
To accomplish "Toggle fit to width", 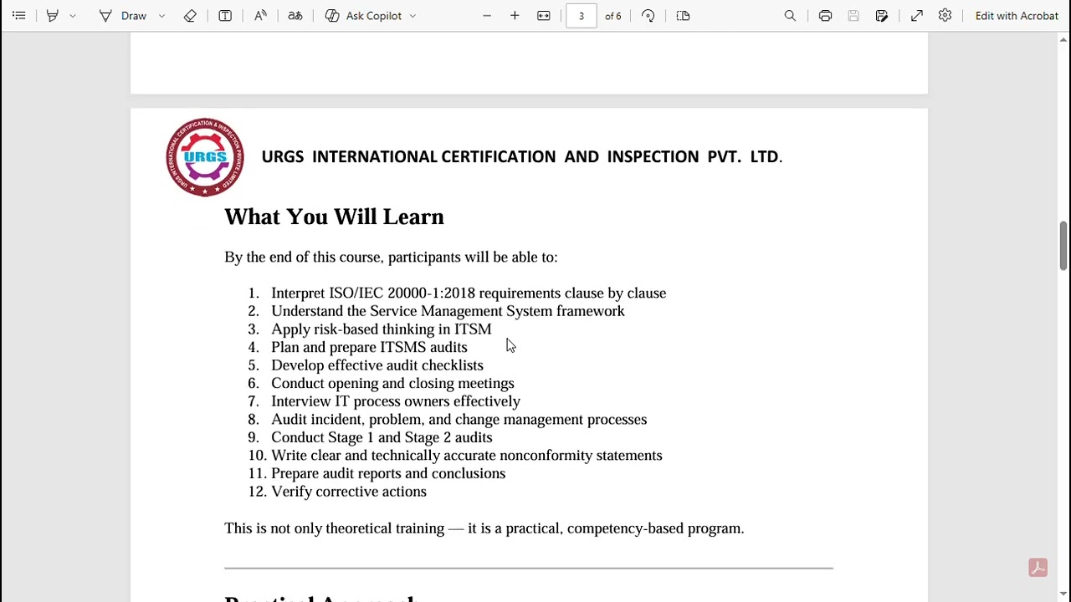I will [544, 16].
